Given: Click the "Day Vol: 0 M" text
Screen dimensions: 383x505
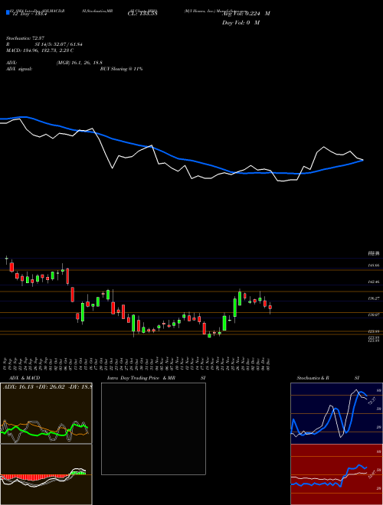Looking at the screenshot, I should pos(241,23).
